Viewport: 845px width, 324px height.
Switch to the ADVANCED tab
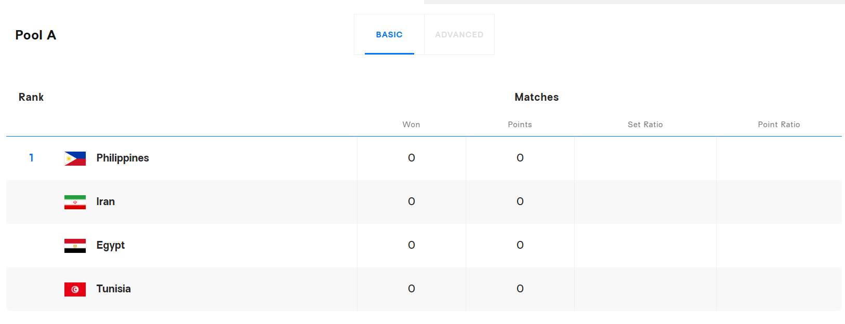click(x=459, y=35)
